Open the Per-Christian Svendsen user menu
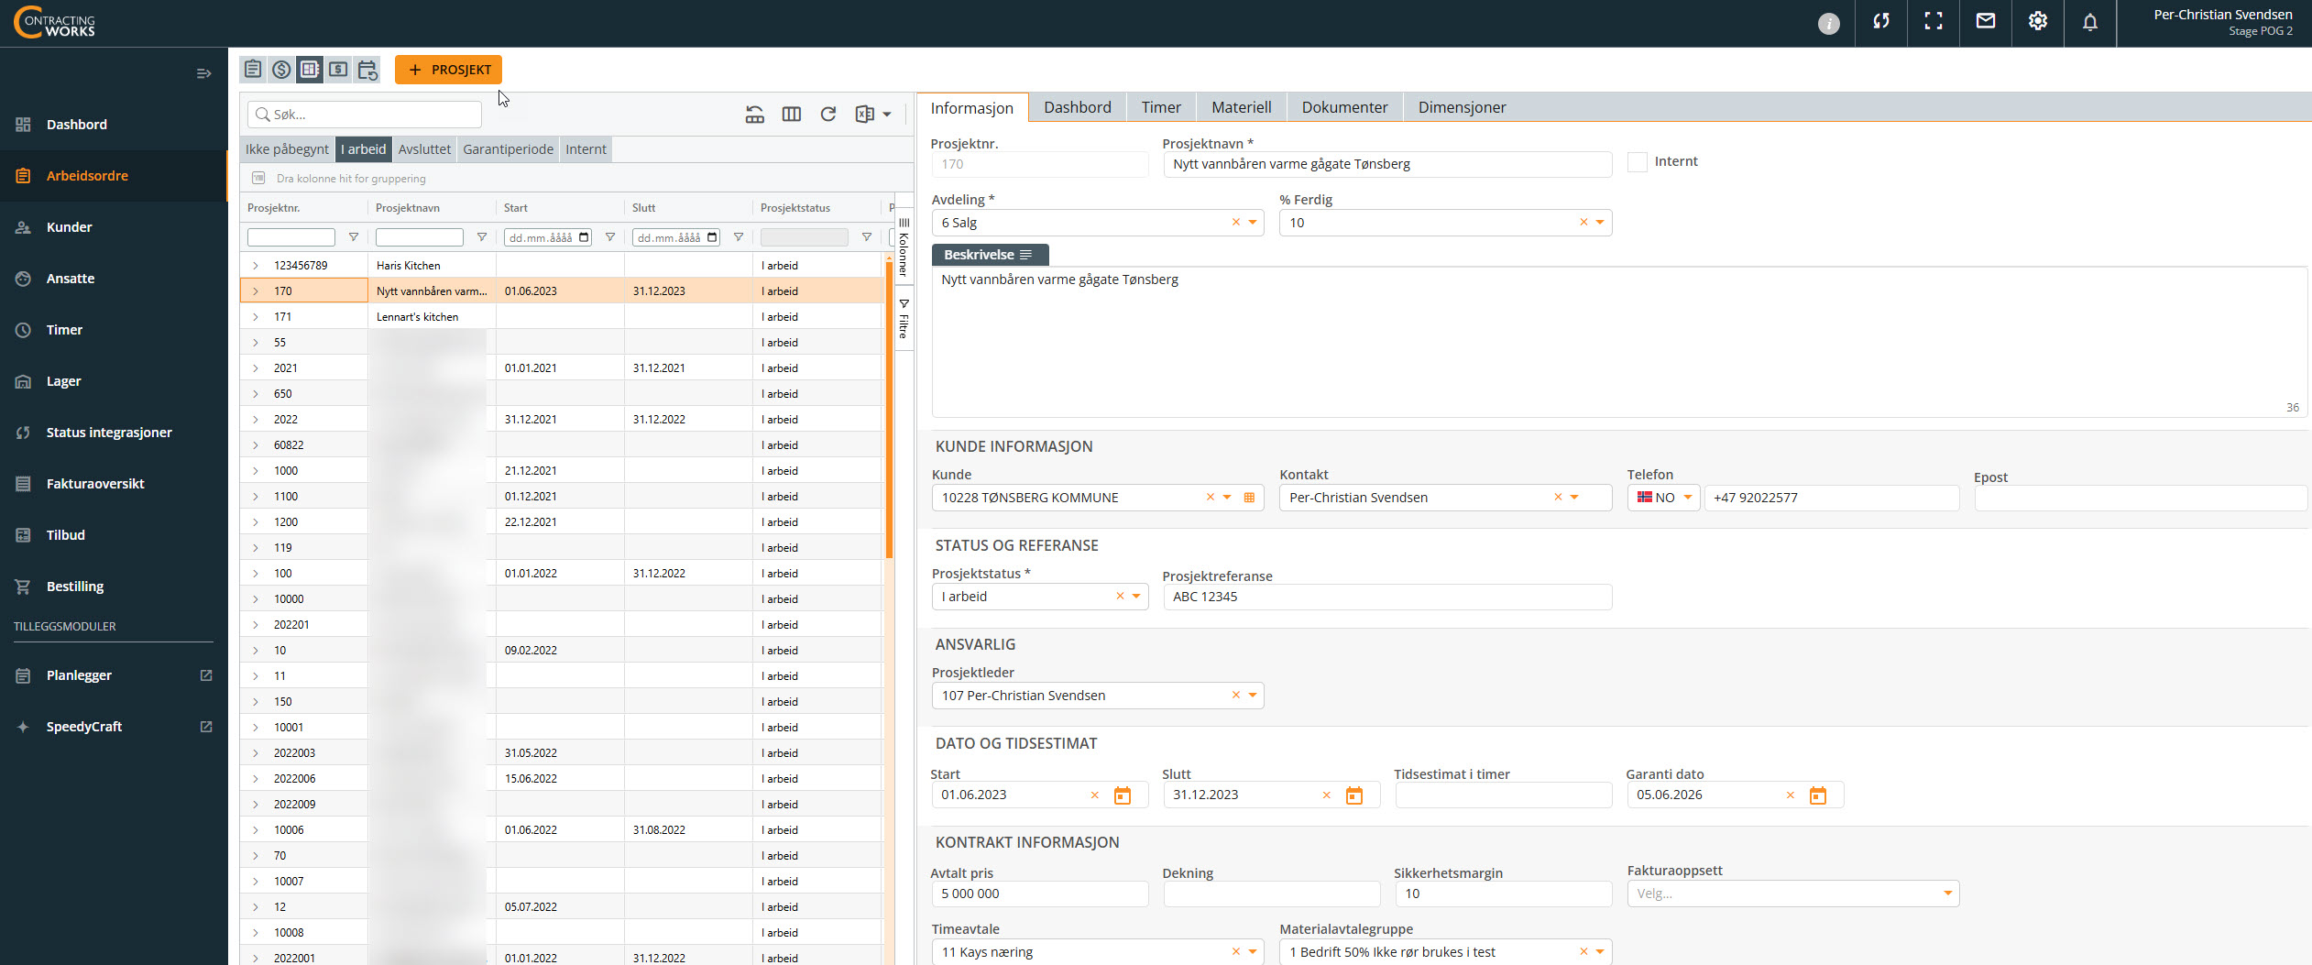 (x=2222, y=22)
